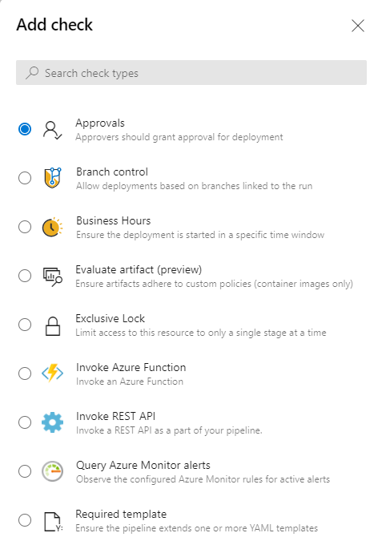The height and width of the screenshot is (537, 382).
Task: Close the Add check panel
Action: pyautogui.click(x=358, y=26)
